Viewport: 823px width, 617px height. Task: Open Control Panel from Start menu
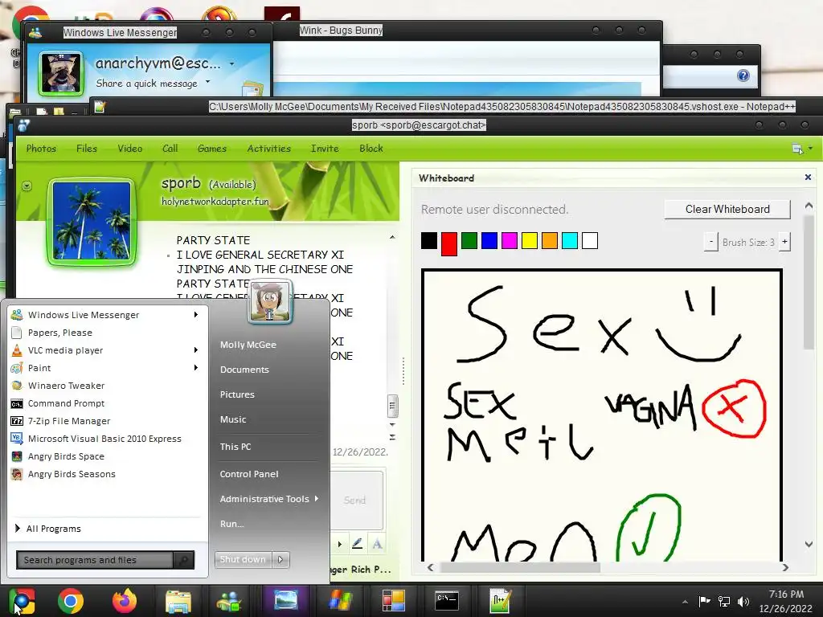(249, 474)
